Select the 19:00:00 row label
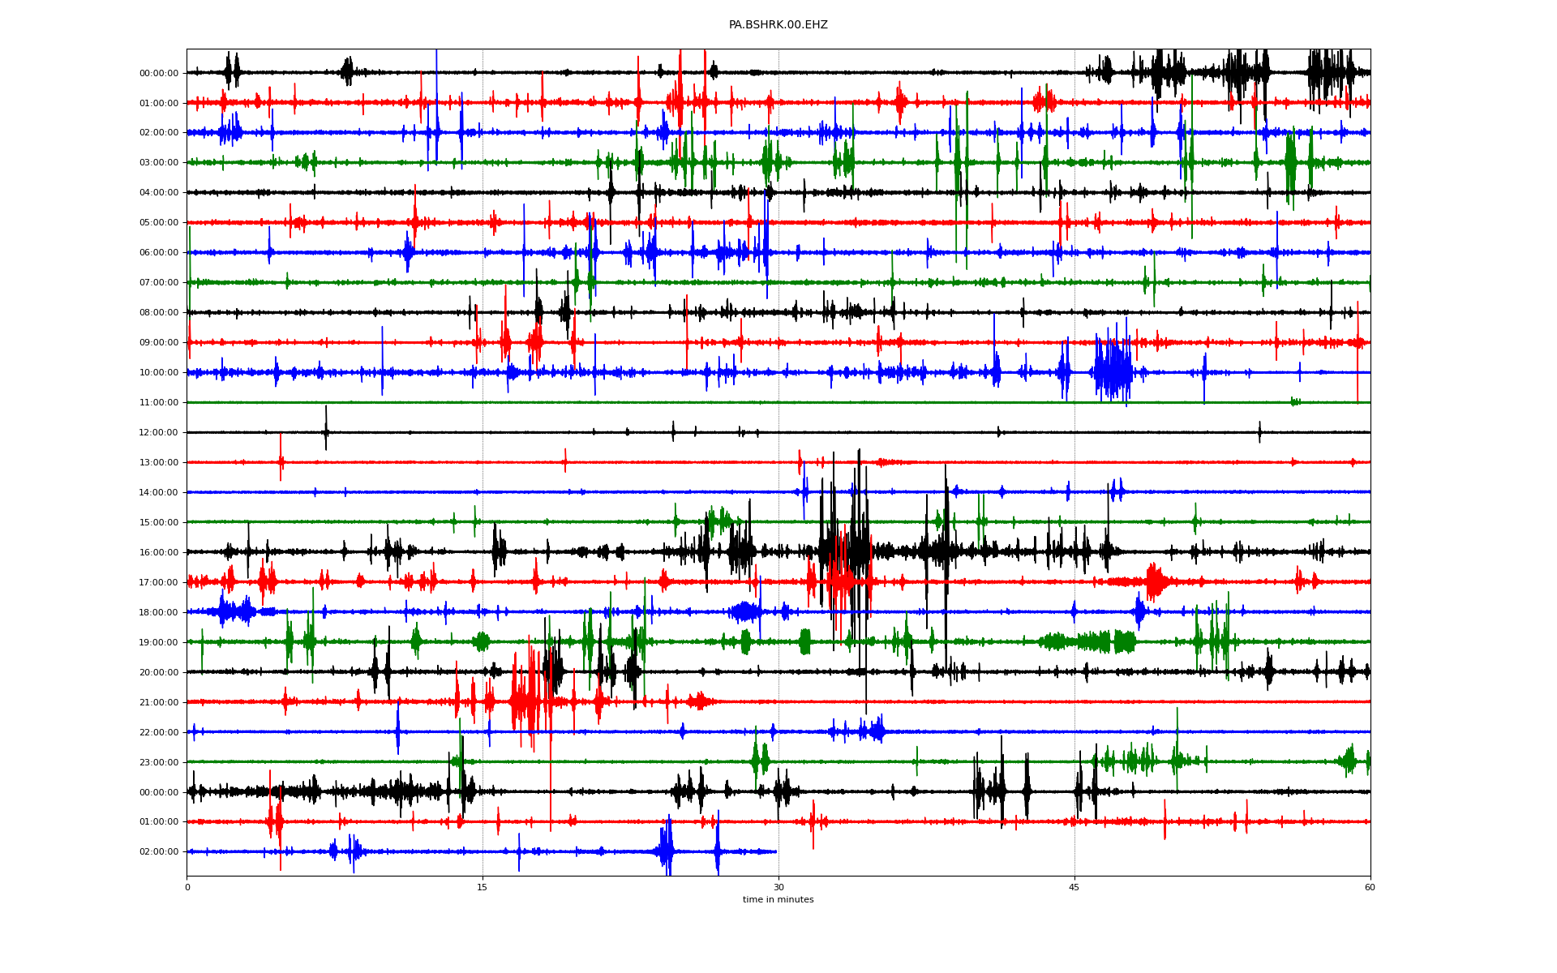Image resolution: width=1557 pixels, height=973 pixels. coord(159,643)
